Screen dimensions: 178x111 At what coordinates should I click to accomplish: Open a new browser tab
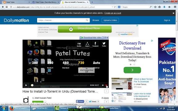coord(92,2)
